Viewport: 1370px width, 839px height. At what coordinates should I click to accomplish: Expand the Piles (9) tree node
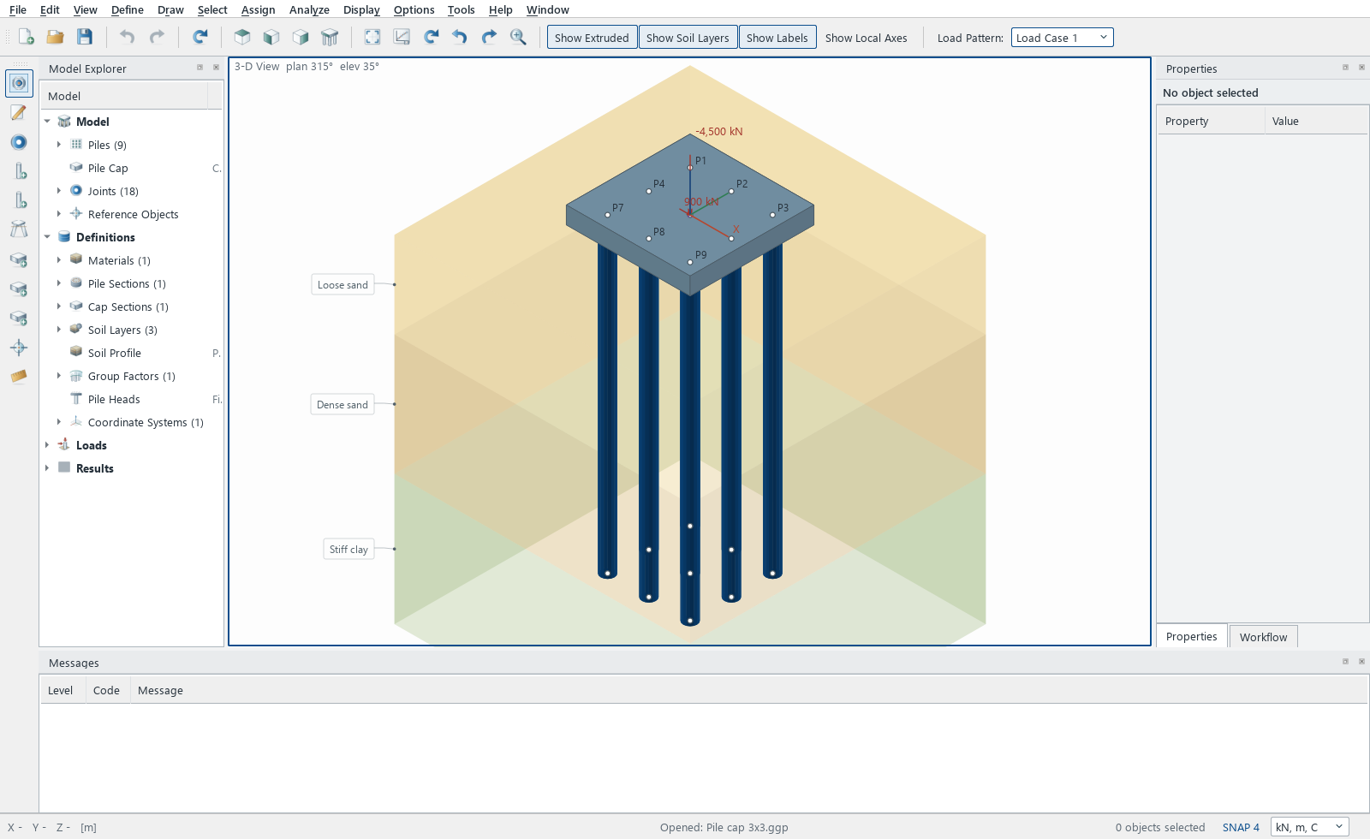59,145
